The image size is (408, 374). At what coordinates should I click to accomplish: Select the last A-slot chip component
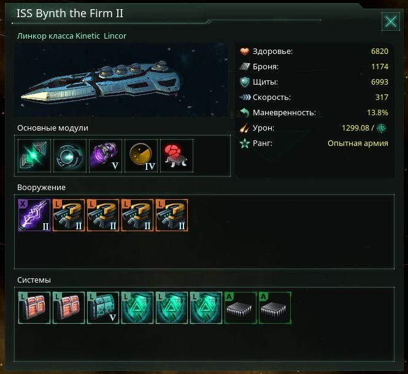coord(275,307)
